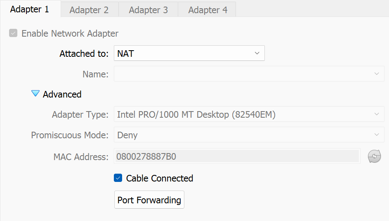This screenshot has height=221, width=389.
Task: Select the Adapter 1 tab
Action: tap(30, 9)
